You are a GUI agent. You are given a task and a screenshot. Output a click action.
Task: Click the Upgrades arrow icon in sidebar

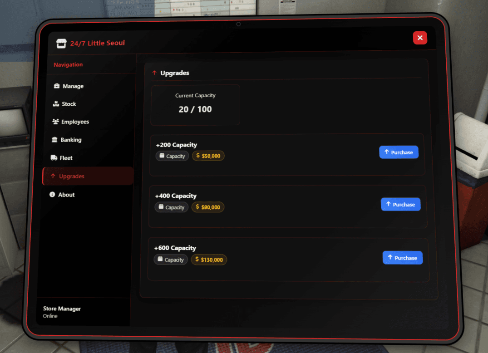tap(53, 176)
